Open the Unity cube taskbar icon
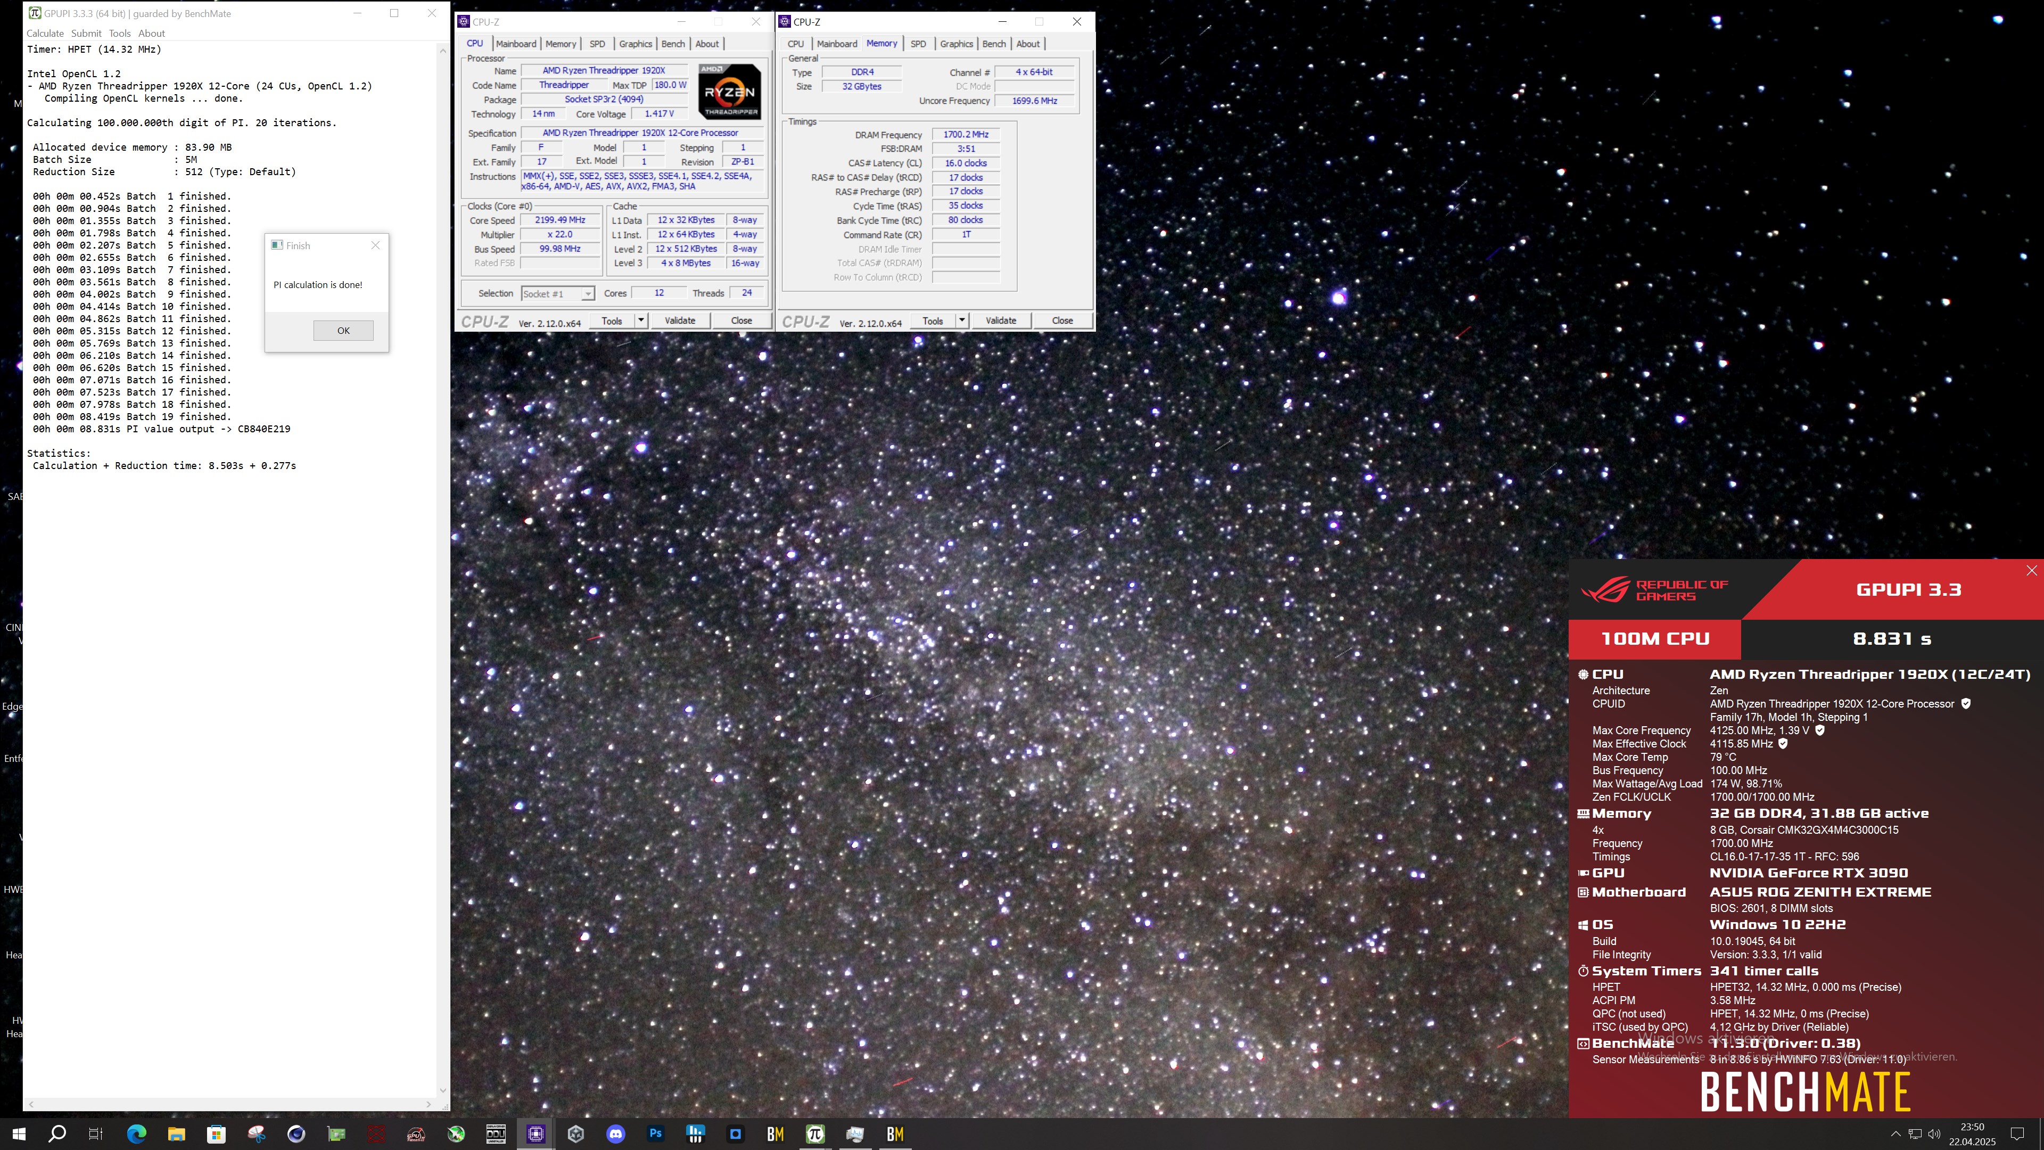Screen dimensions: 2044x1150 [576, 1134]
